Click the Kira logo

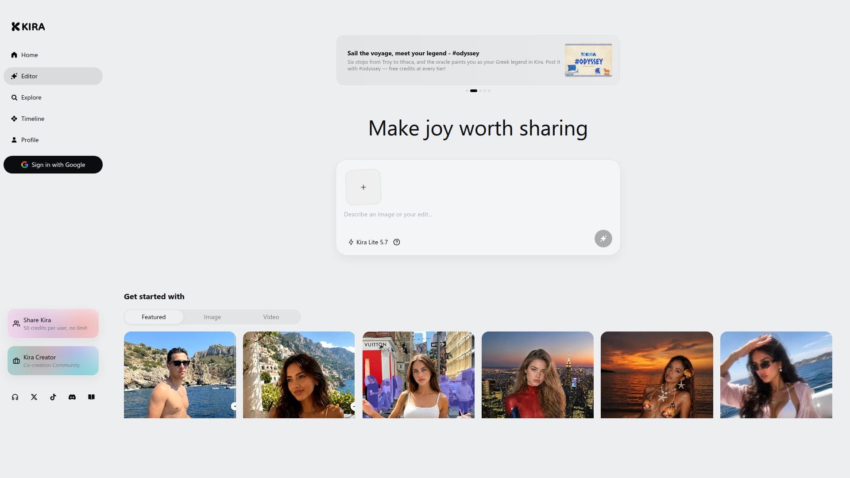point(28,27)
